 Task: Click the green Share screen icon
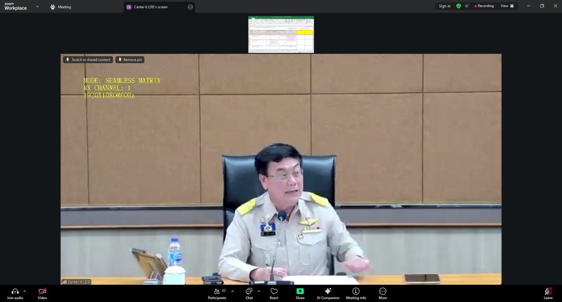[x=300, y=291]
